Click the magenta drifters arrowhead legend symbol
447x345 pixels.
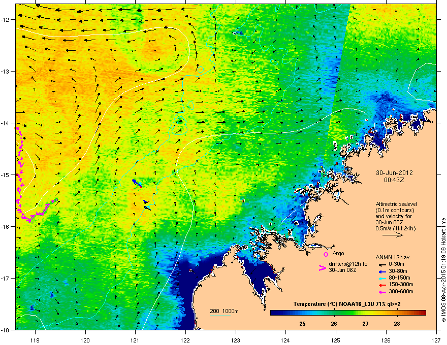tap(322, 268)
